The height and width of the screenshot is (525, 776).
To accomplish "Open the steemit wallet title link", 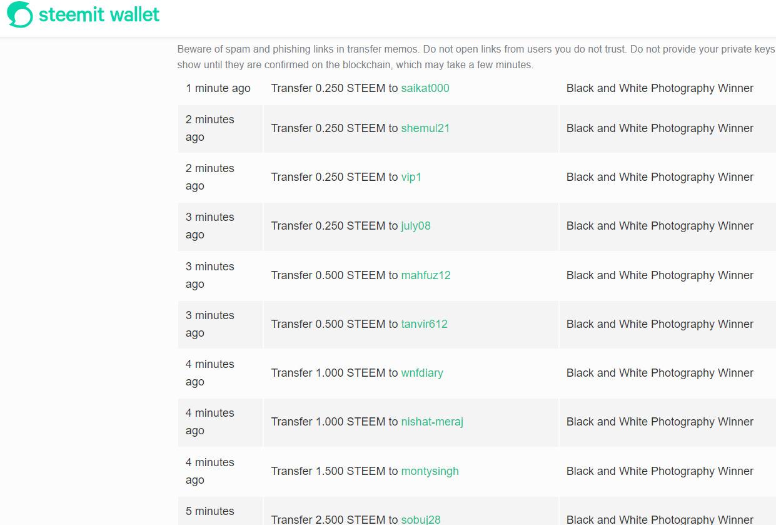I will pyautogui.click(x=99, y=14).
